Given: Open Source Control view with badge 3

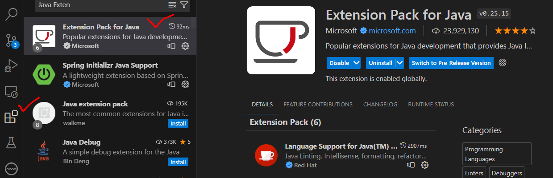Looking at the screenshot, I should tap(11, 40).
